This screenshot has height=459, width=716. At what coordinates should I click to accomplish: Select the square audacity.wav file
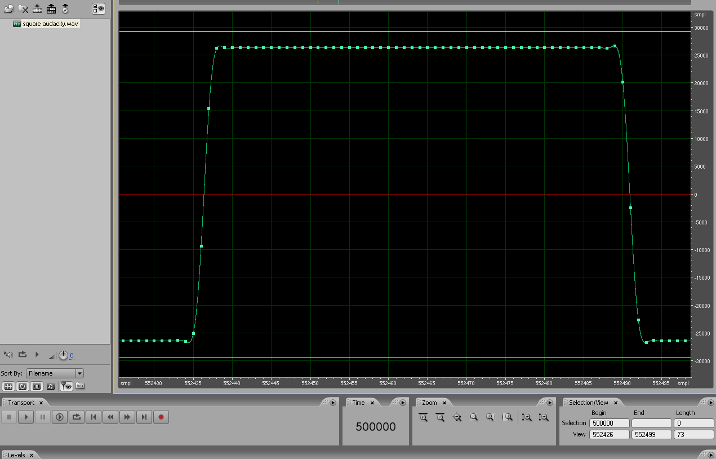(45, 24)
